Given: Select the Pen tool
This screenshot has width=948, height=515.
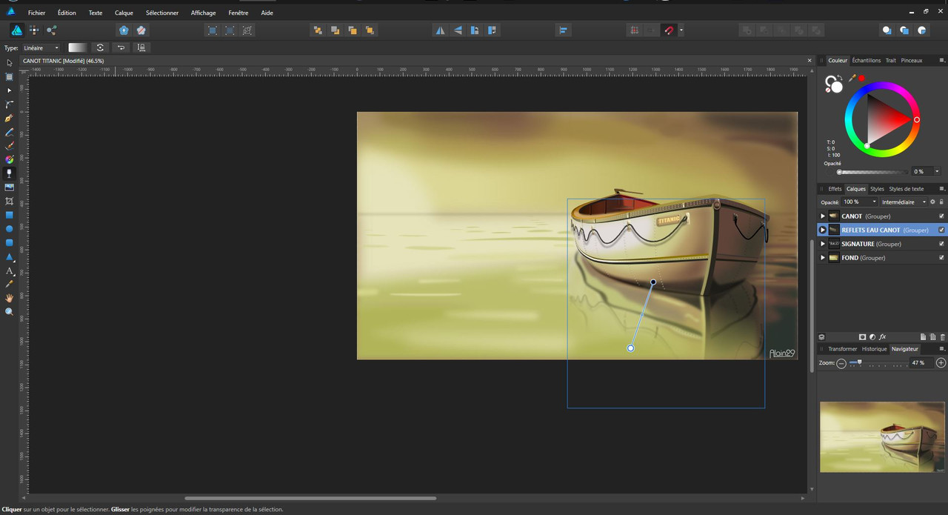Looking at the screenshot, I should (x=9, y=118).
